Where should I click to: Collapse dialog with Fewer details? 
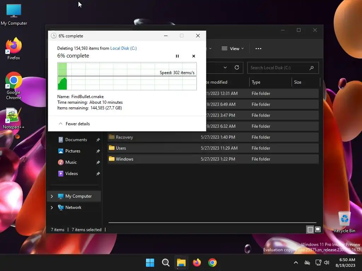(x=74, y=124)
